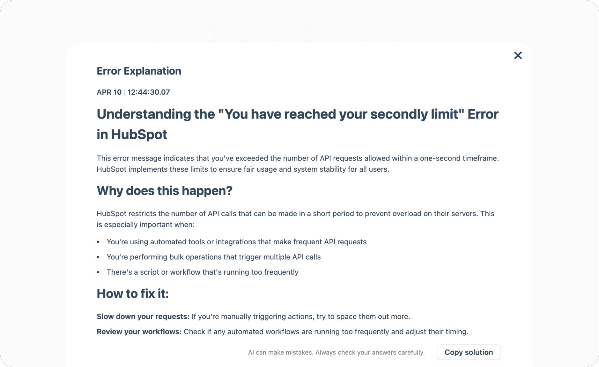The width and height of the screenshot is (599, 367).
Task: Click the 'You have reached your secondly limit' heading
Action: click(x=298, y=114)
